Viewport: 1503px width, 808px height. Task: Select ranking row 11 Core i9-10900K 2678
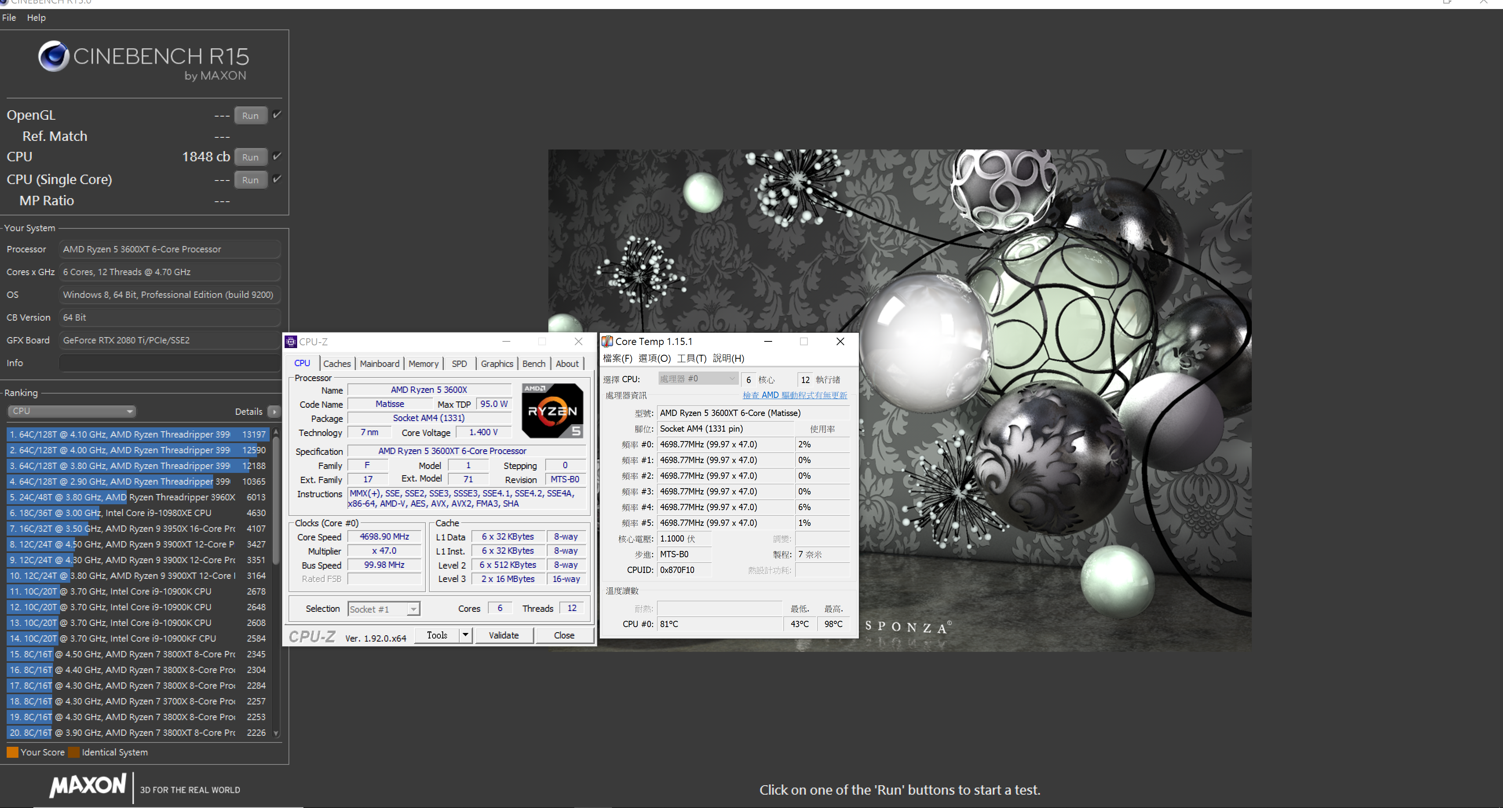click(138, 591)
